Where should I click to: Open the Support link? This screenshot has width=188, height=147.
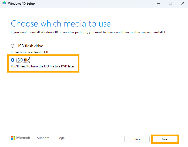tap(43, 138)
